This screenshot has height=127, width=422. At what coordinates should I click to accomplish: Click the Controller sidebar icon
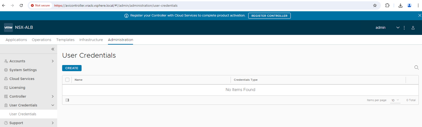[6, 97]
